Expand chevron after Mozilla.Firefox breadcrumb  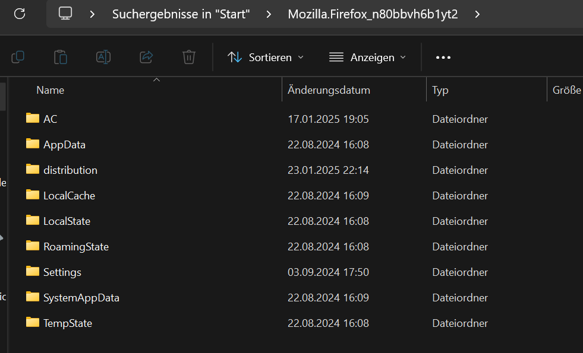pyautogui.click(x=478, y=14)
